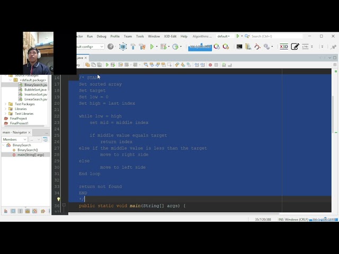
Task: Select the 'main - Navigator' tab
Action: [14, 132]
